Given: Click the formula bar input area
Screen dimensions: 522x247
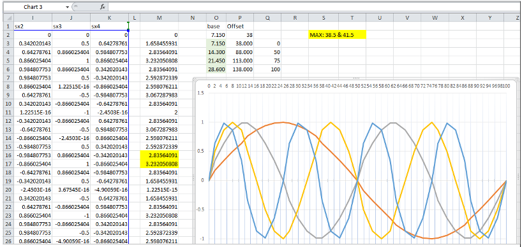Looking at the screenshot, I should [x=314, y=6].
